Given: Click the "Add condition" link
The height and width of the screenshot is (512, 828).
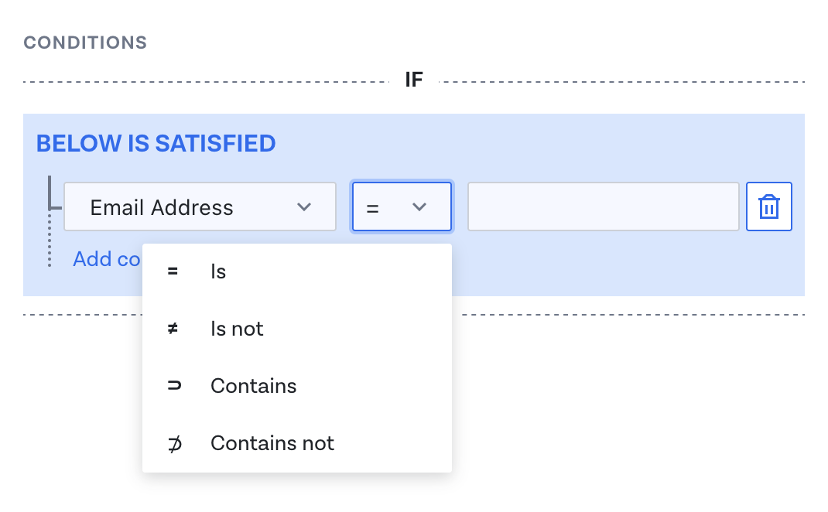Looking at the screenshot, I should [106, 258].
